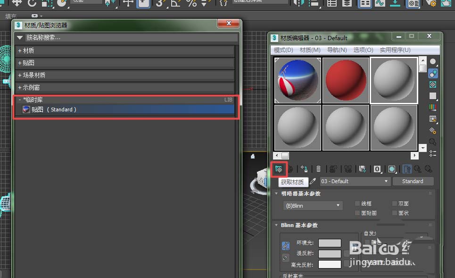Open Curve Editor from main toolbar

[x=380, y=3]
